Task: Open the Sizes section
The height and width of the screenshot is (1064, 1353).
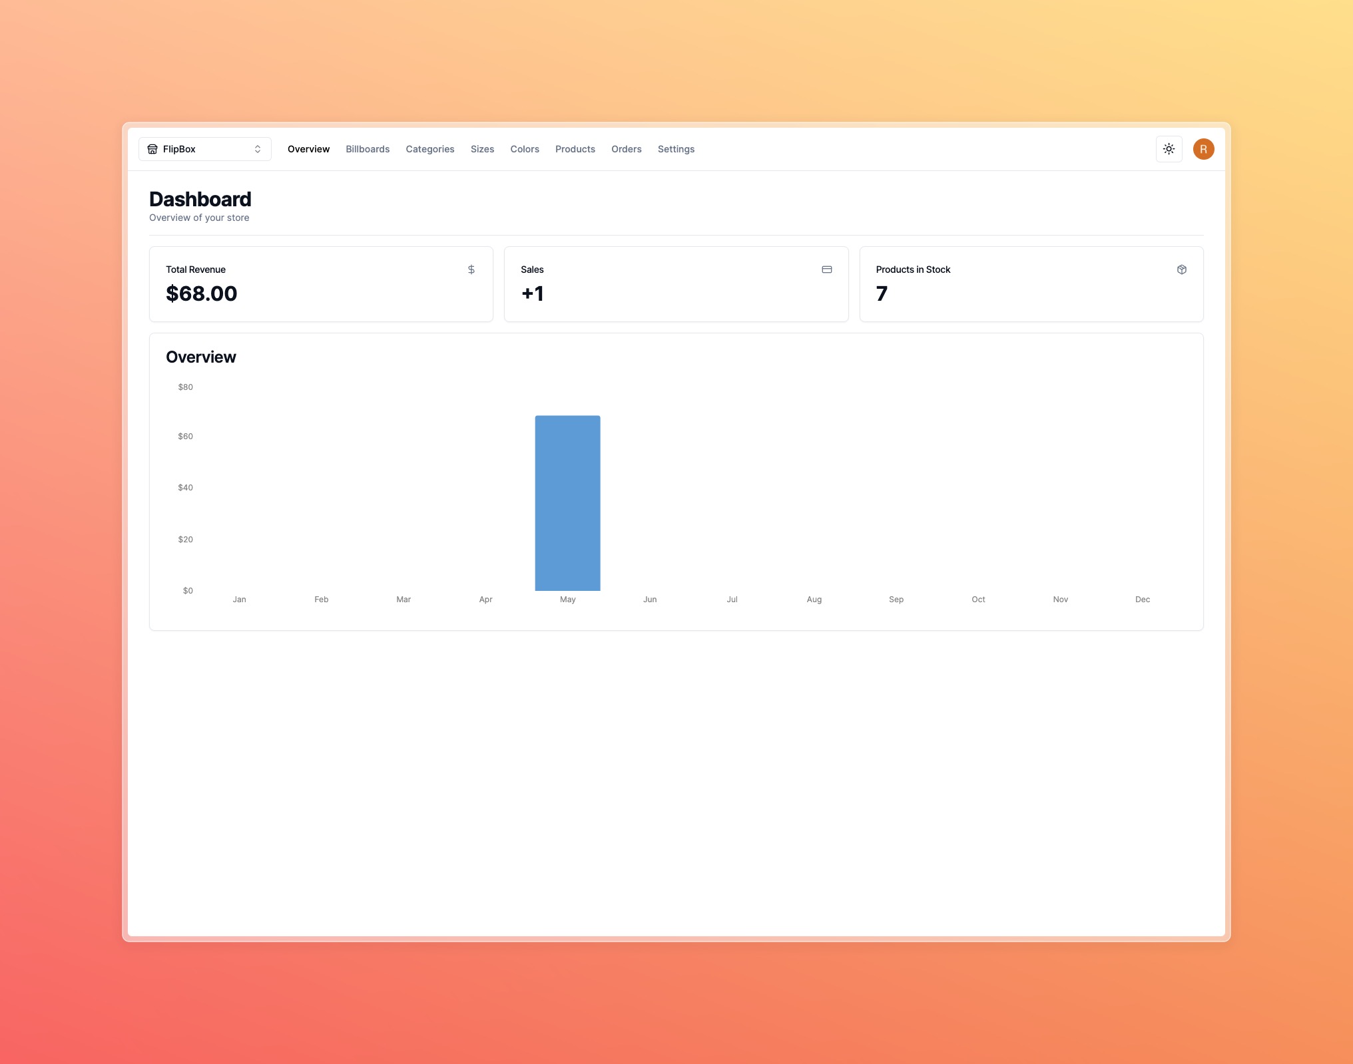Action: pos(482,149)
